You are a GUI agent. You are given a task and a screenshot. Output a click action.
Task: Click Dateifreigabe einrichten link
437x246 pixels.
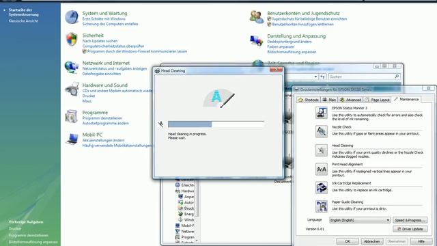(102, 74)
